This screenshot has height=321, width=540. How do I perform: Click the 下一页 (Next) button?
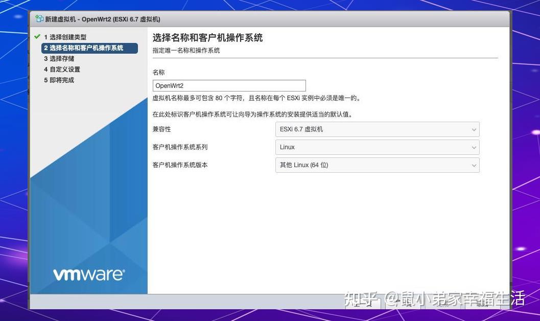(x=404, y=302)
